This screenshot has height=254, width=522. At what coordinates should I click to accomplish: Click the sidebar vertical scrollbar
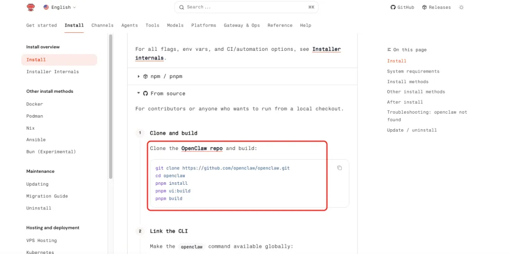coord(111,106)
